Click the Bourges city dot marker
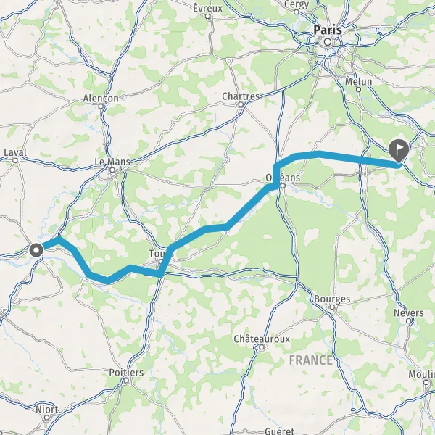Image resolution: width=435 pixels, height=435 pixels. [x=332, y=307]
